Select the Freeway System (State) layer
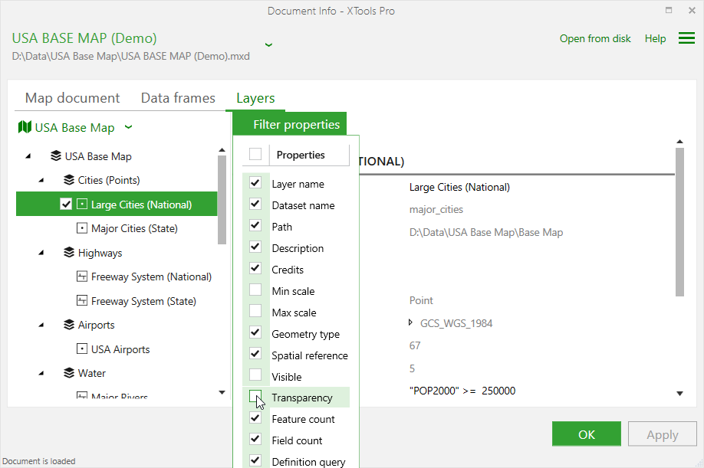Screen dimensions: 704x468 click(x=143, y=301)
